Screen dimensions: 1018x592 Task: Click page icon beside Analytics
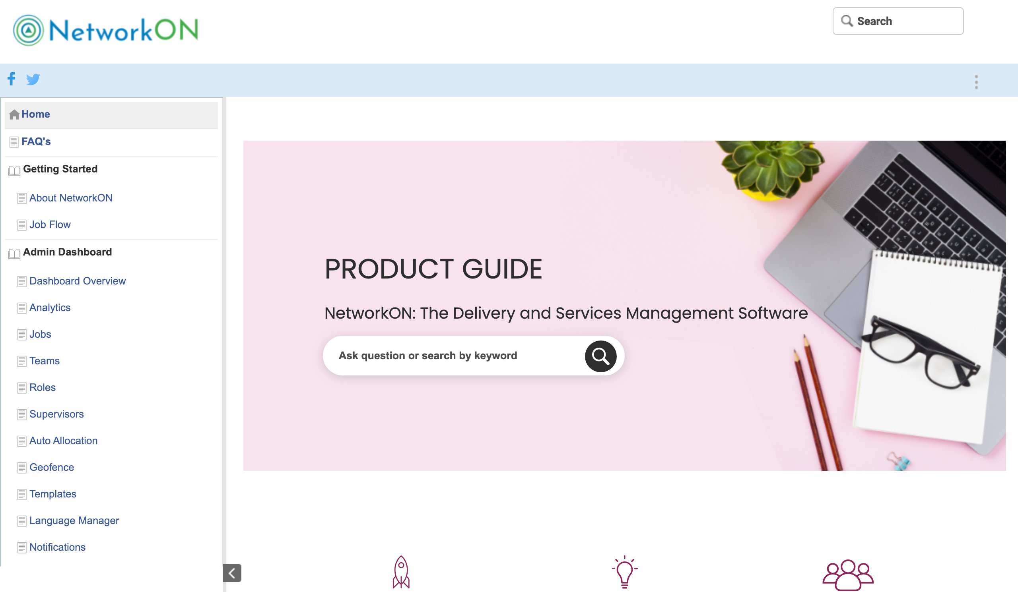(22, 308)
